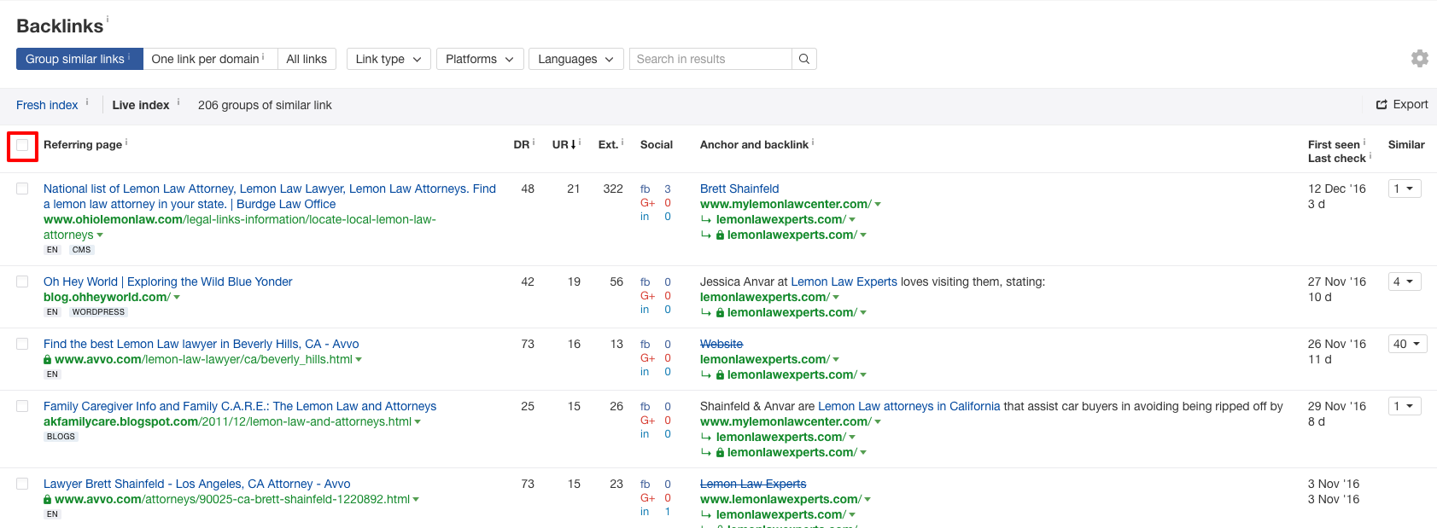Check the avvo Beverly Hills row checkbox

[x=22, y=344]
